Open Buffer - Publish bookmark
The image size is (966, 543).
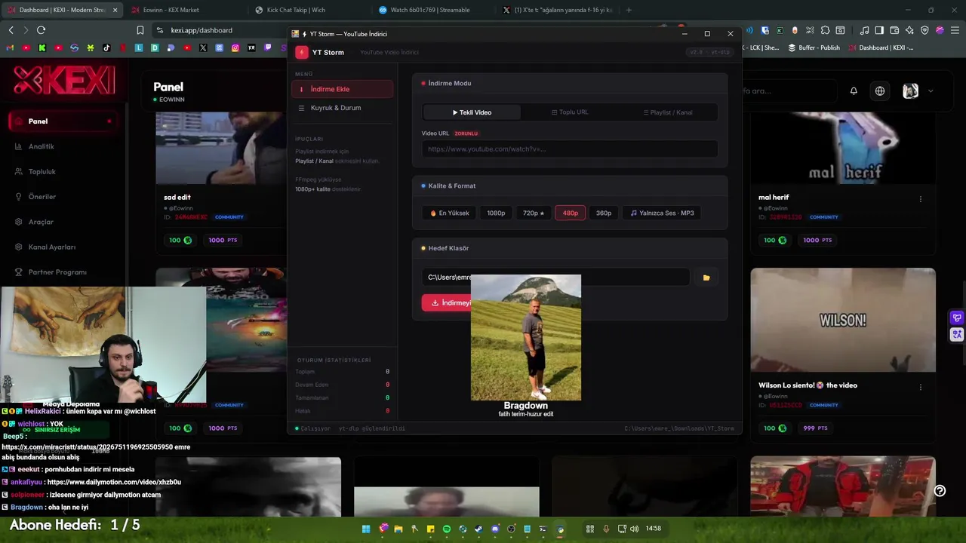(814, 48)
